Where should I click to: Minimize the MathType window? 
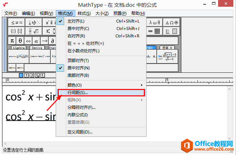(205, 4)
